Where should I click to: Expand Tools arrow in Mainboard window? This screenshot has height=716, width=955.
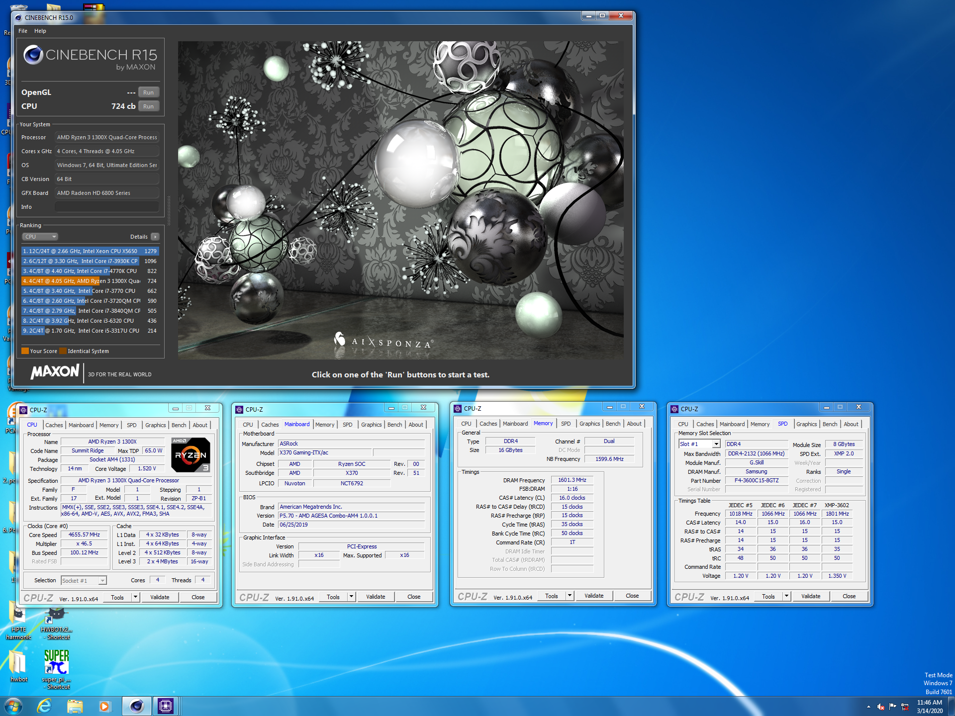pyautogui.click(x=351, y=597)
